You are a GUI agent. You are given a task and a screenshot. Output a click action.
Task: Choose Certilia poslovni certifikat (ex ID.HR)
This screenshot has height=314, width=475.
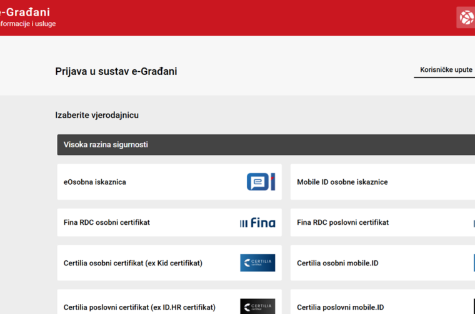click(x=139, y=307)
